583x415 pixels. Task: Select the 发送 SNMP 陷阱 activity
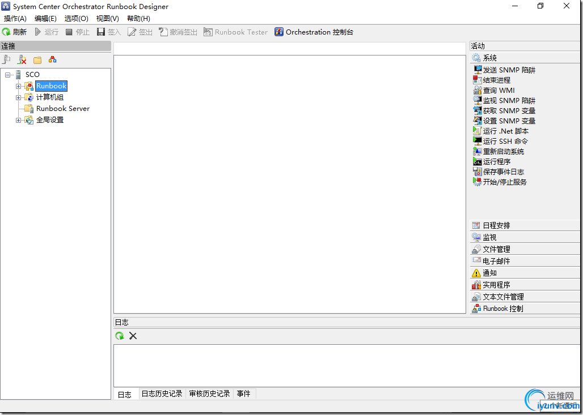pyautogui.click(x=504, y=70)
